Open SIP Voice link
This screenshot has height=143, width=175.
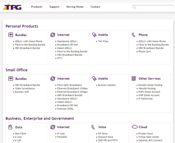click(x=103, y=134)
